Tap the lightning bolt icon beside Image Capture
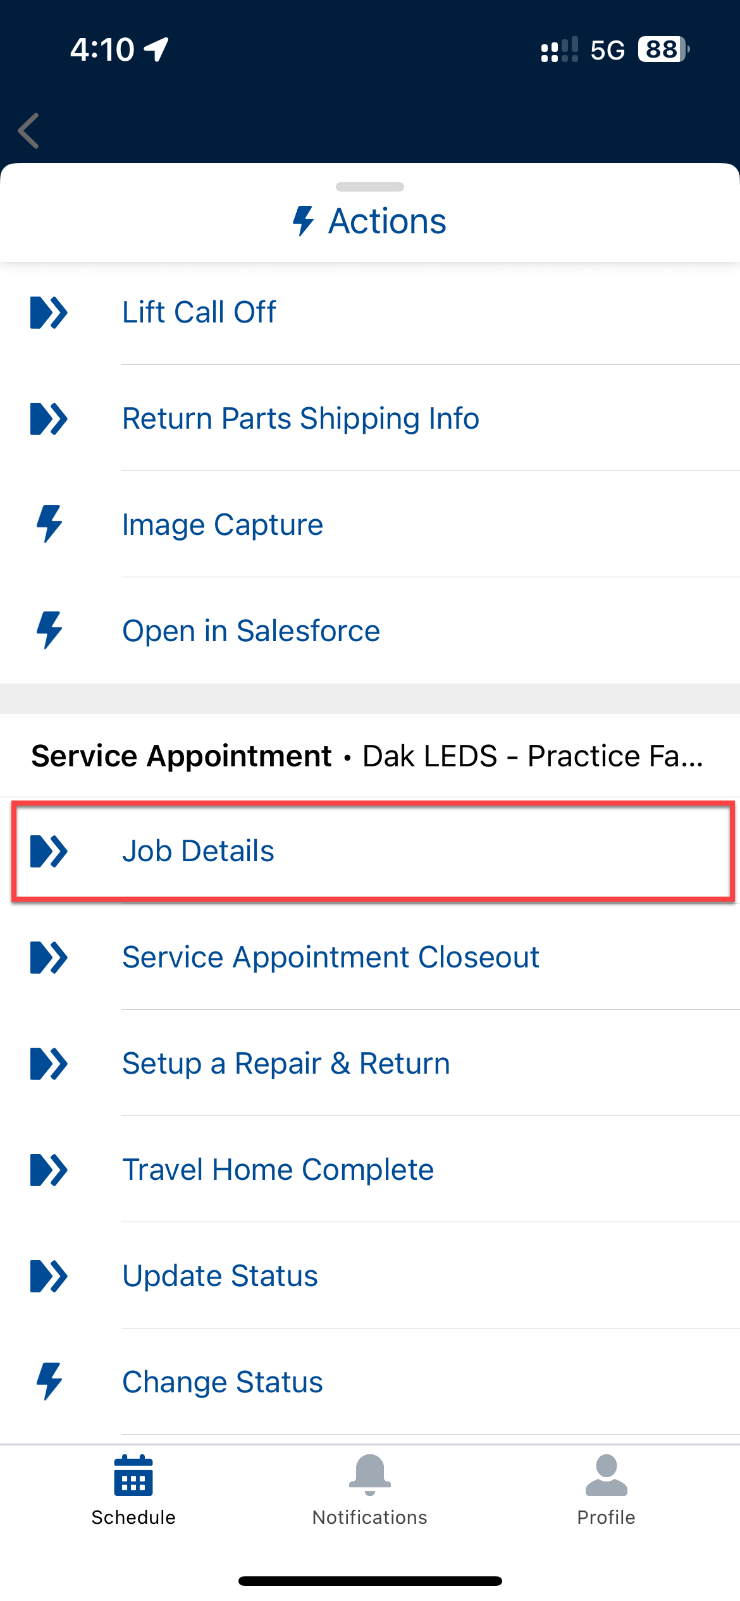The width and height of the screenshot is (740, 1601). 49,524
